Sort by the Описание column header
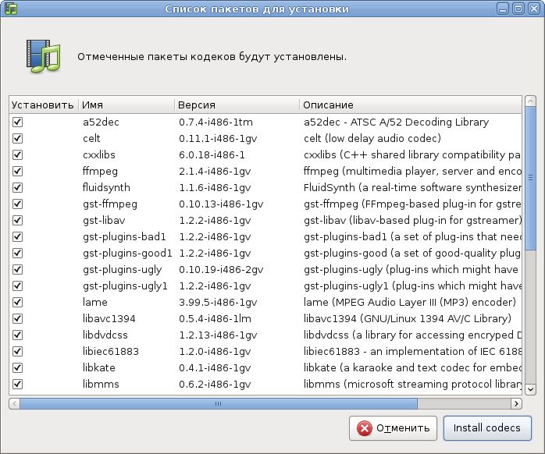545x454 pixels. click(411, 105)
